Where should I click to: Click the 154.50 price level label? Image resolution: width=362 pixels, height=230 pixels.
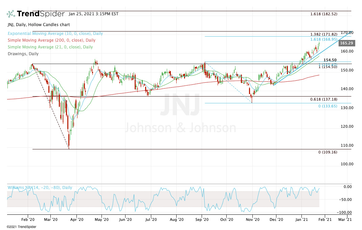pyautogui.click(x=330, y=60)
